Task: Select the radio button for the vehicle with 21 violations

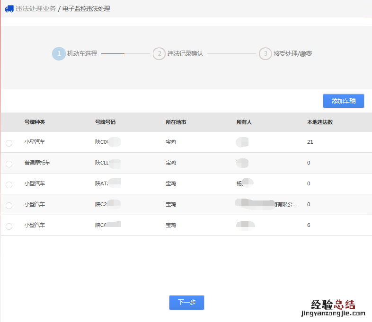Action: click(9, 143)
